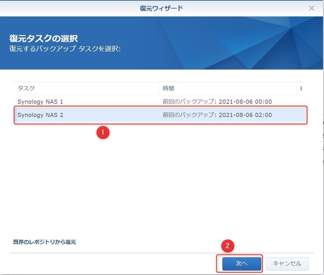Image resolution: width=324 pixels, height=275 pixels.
Task: Open 既存のレポジトリから復元 link
Action: pos(44,242)
